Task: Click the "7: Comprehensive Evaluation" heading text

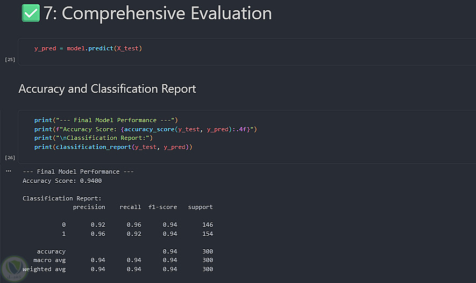Action: pos(157,13)
